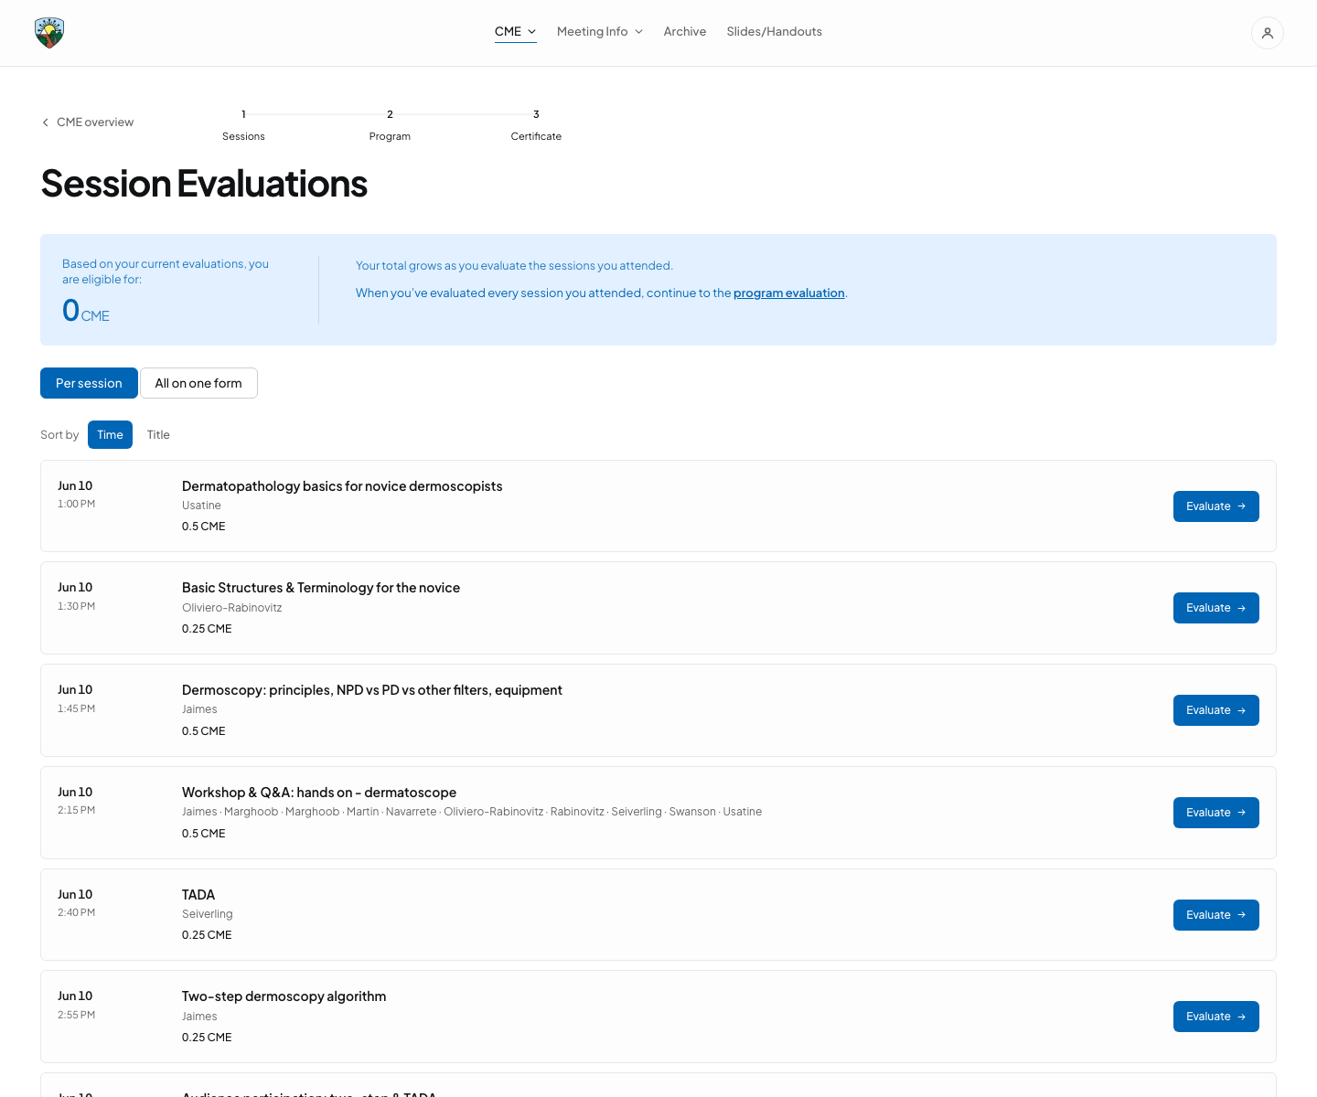Evaluate the Workshop & Q&A session
The height and width of the screenshot is (1097, 1317).
click(1215, 813)
